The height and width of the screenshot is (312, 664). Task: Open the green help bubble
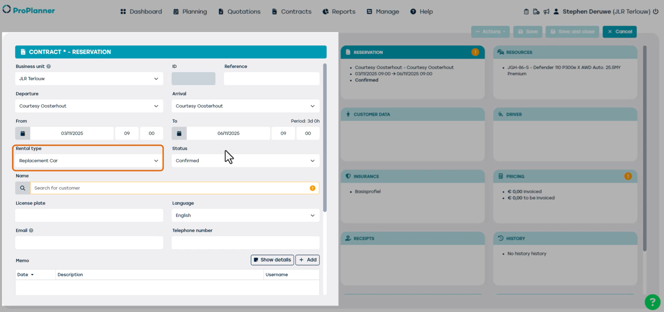pyautogui.click(x=652, y=302)
